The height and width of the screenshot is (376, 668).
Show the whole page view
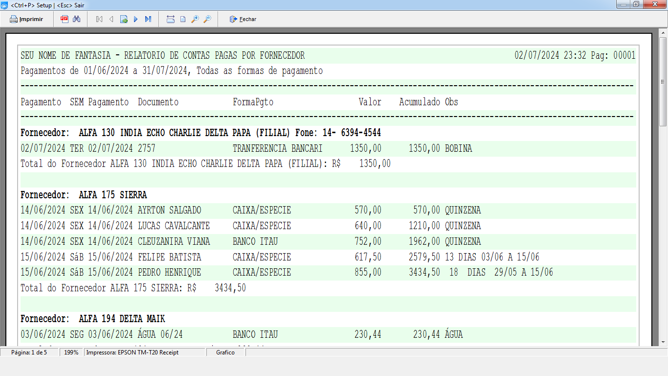tap(183, 19)
